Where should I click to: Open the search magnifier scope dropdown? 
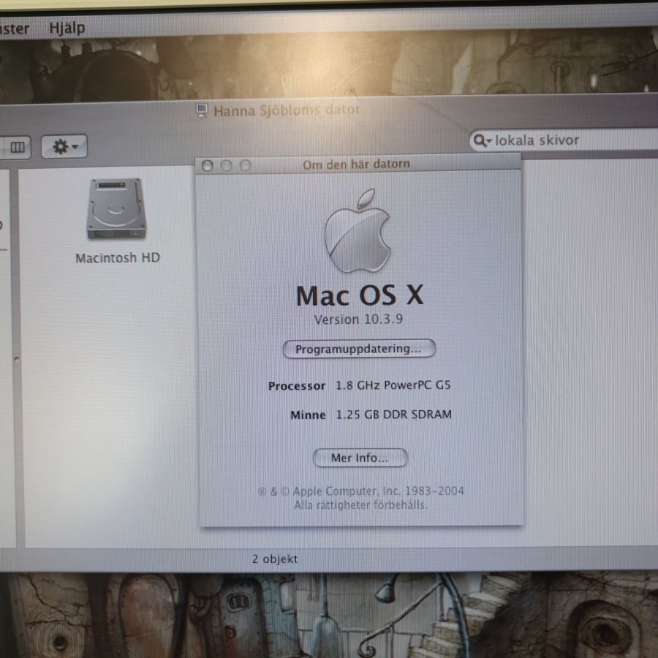point(482,140)
